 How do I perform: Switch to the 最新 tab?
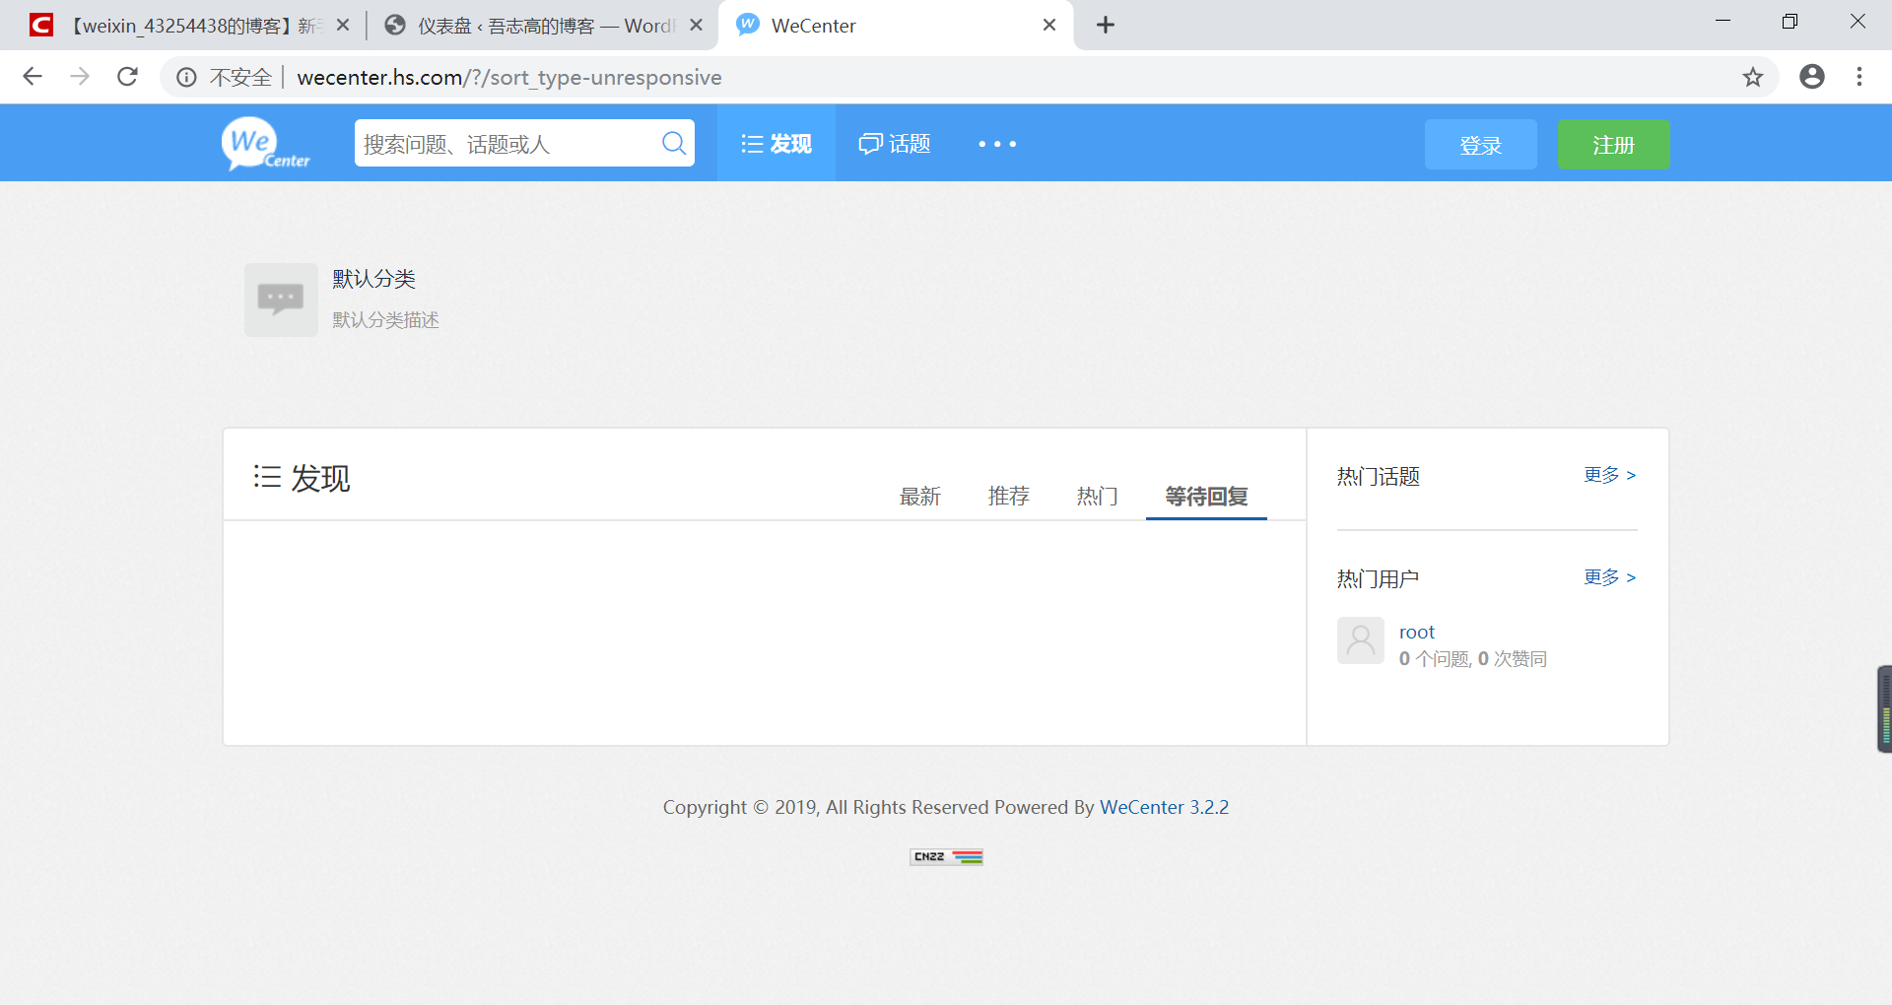point(920,496)
